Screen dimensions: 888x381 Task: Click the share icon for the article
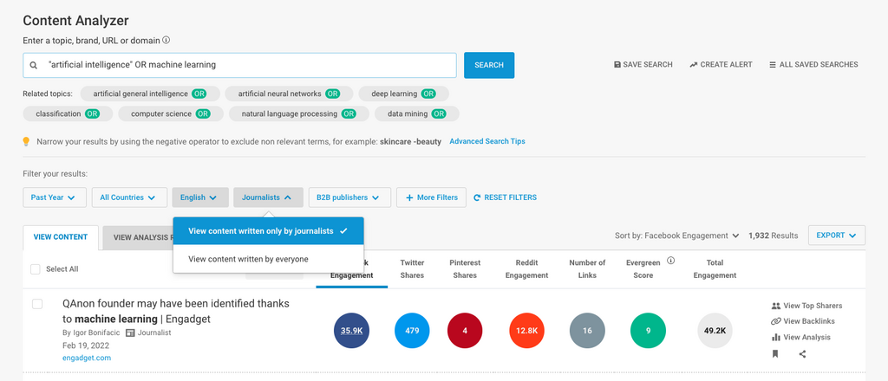click(x=802, y=353)
